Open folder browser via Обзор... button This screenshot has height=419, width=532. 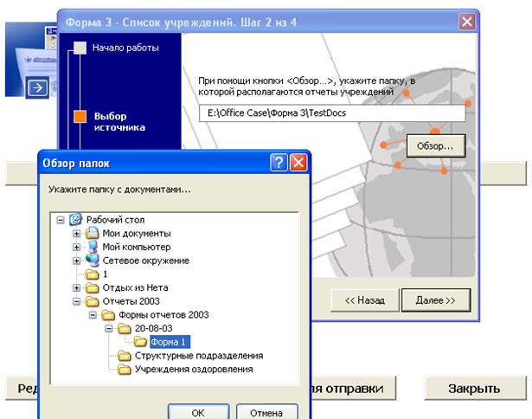click(436, 146)
